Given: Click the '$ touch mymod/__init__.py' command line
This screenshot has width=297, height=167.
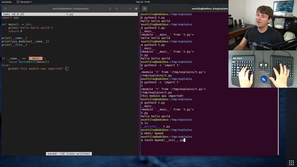Looking at the screenshot, I should point(162,140).
